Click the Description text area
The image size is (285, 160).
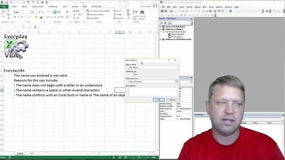tap(153, 92)
